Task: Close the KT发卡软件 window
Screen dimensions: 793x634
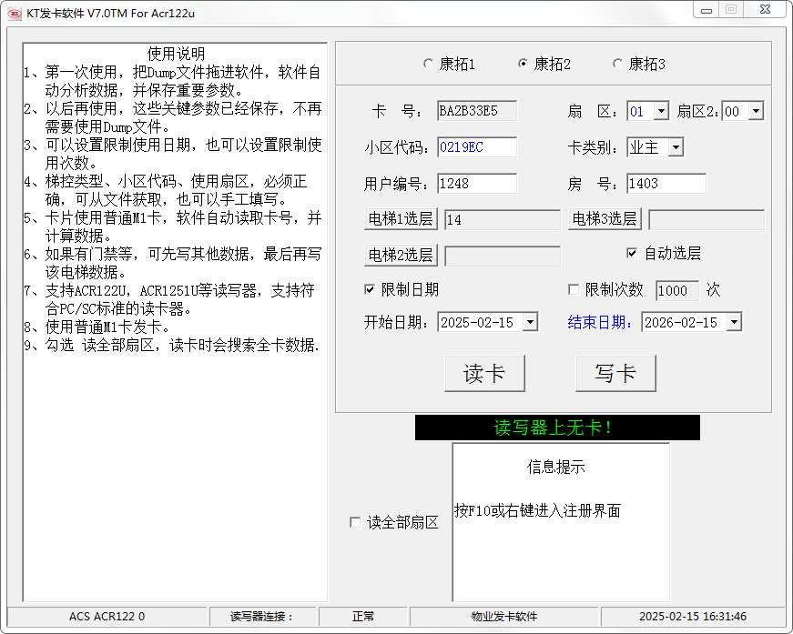Action: pos(765,10)
